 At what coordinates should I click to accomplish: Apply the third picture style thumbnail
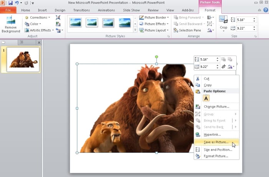click(108, 23)
